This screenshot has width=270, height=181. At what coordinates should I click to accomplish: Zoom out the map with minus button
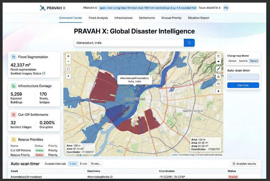coord(68,61)
